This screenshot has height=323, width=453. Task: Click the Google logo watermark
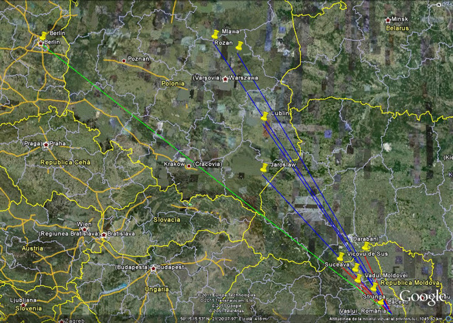(423, 297)
